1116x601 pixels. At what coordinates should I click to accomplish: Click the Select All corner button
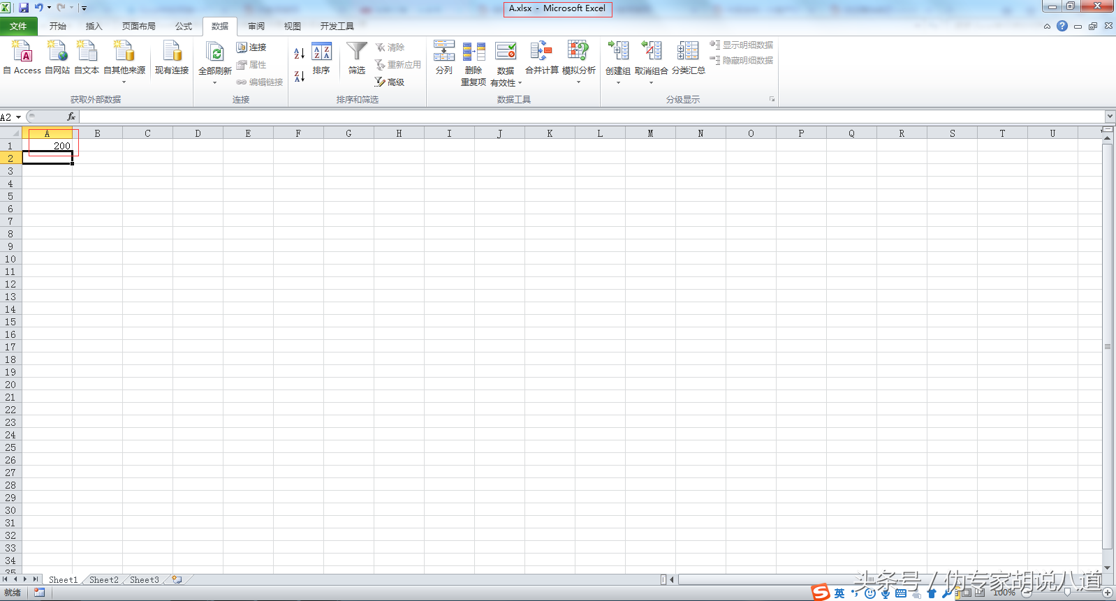(10, 133)
